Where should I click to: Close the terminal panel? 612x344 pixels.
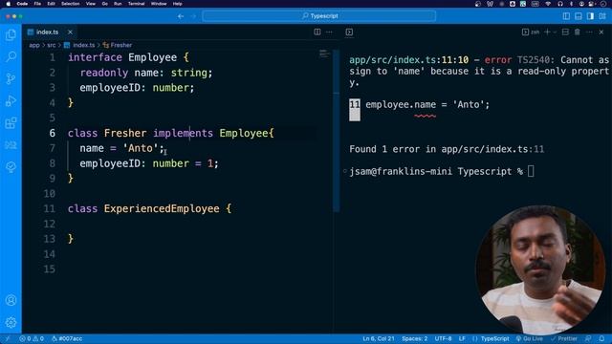tap(601, 32)
